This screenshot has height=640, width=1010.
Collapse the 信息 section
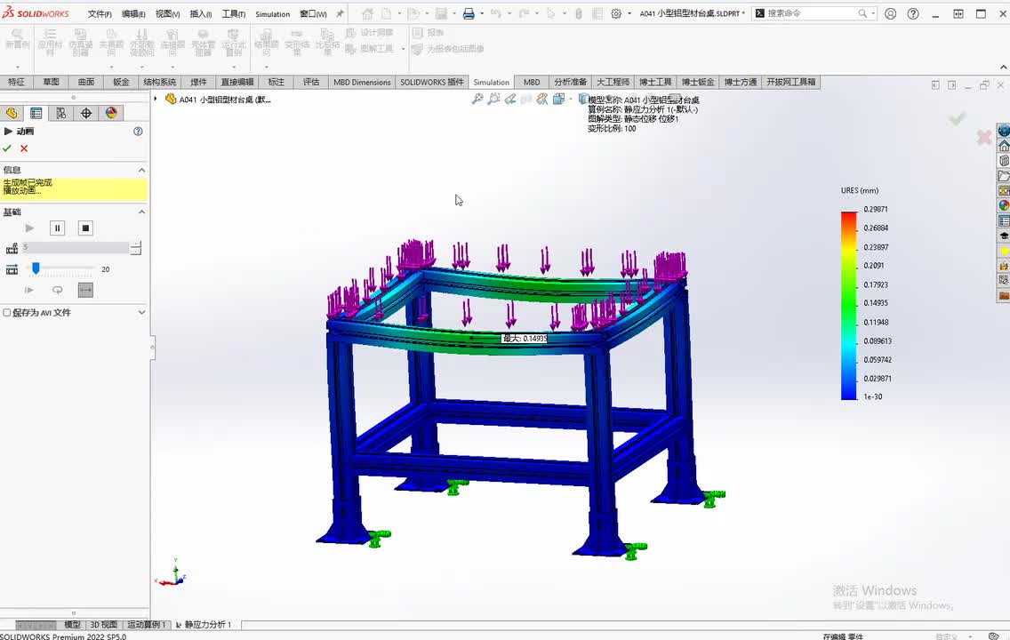tap(141, 170)
